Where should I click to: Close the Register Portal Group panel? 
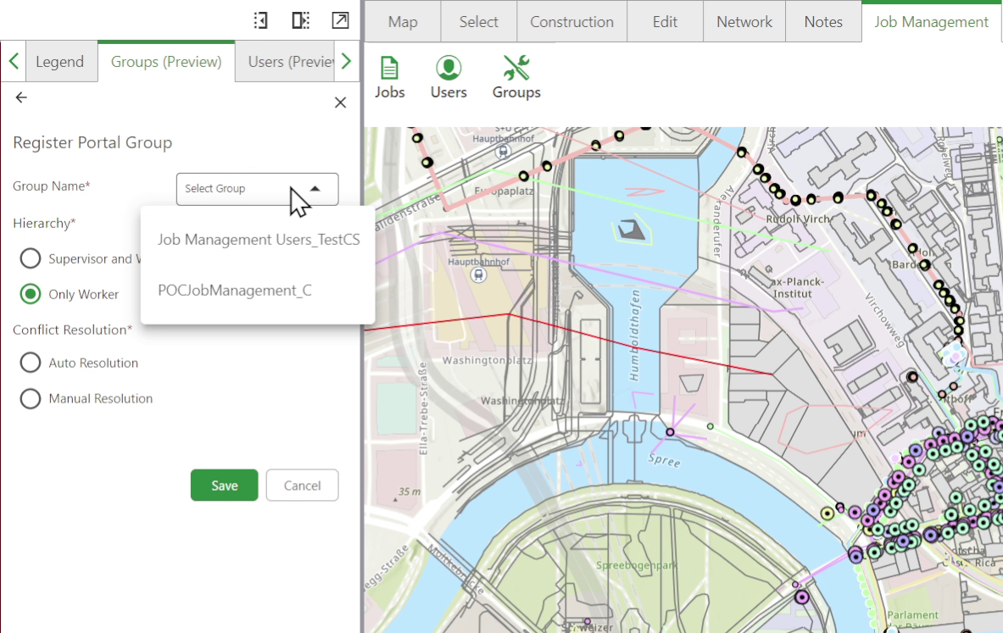(340, 103)
